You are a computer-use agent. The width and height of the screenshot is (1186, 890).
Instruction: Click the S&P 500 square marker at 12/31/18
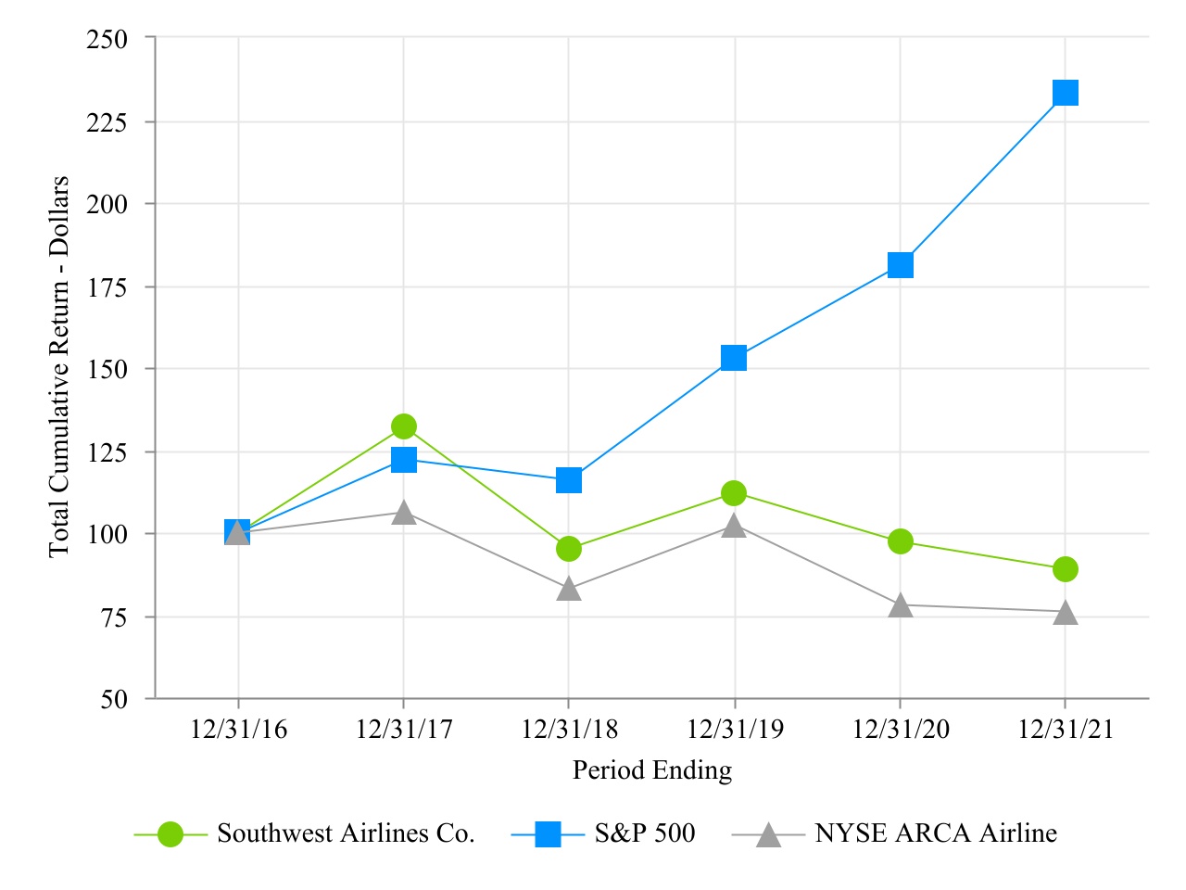tap(569, 480)
